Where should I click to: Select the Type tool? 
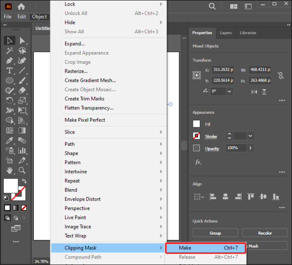(9, 71)
